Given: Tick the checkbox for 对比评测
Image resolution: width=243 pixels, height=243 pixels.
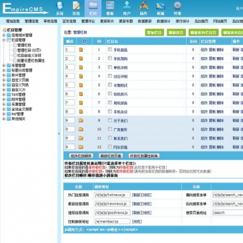Looking at the screenshot, I should 110,76.
